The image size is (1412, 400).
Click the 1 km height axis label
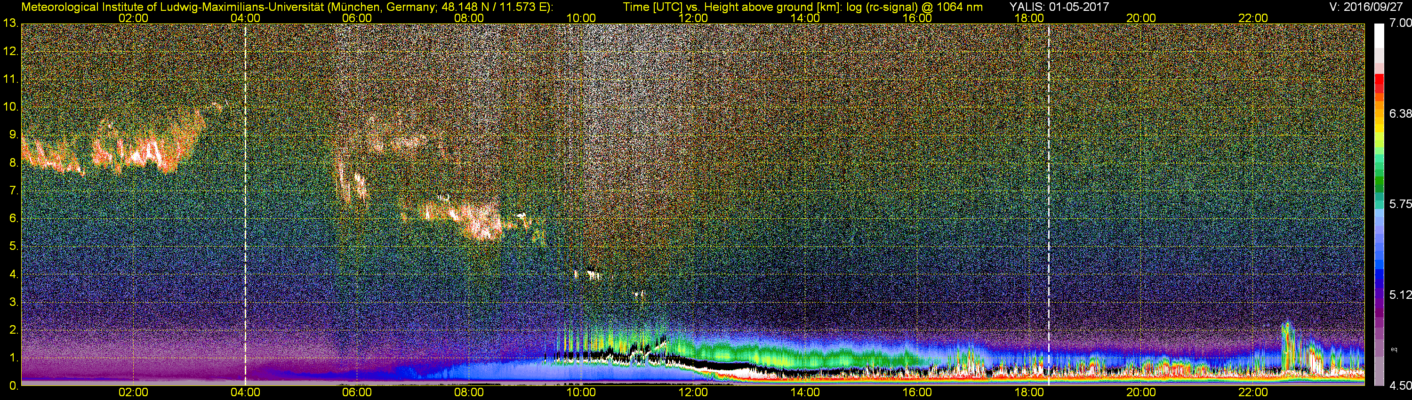tap(13, 358)
